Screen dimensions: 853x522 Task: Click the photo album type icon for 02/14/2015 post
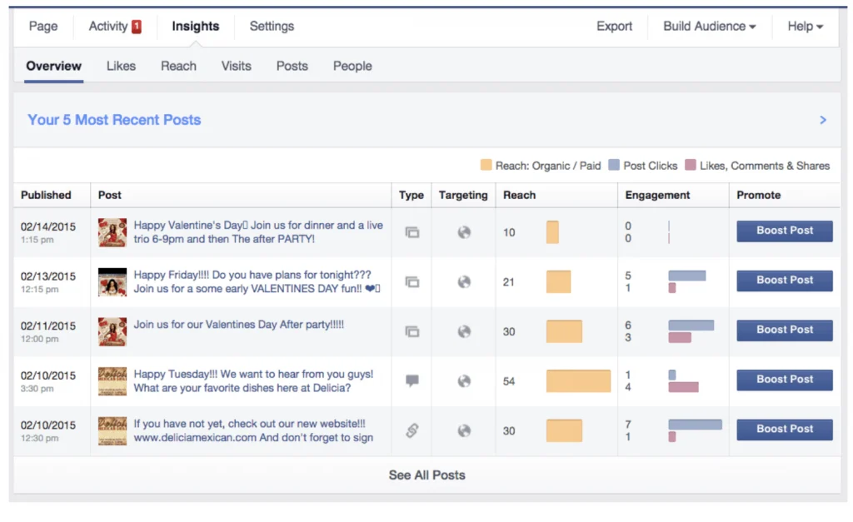point(412,233)
